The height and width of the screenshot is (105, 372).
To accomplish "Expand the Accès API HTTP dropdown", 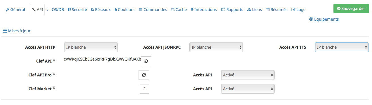I will click(91, 47).
